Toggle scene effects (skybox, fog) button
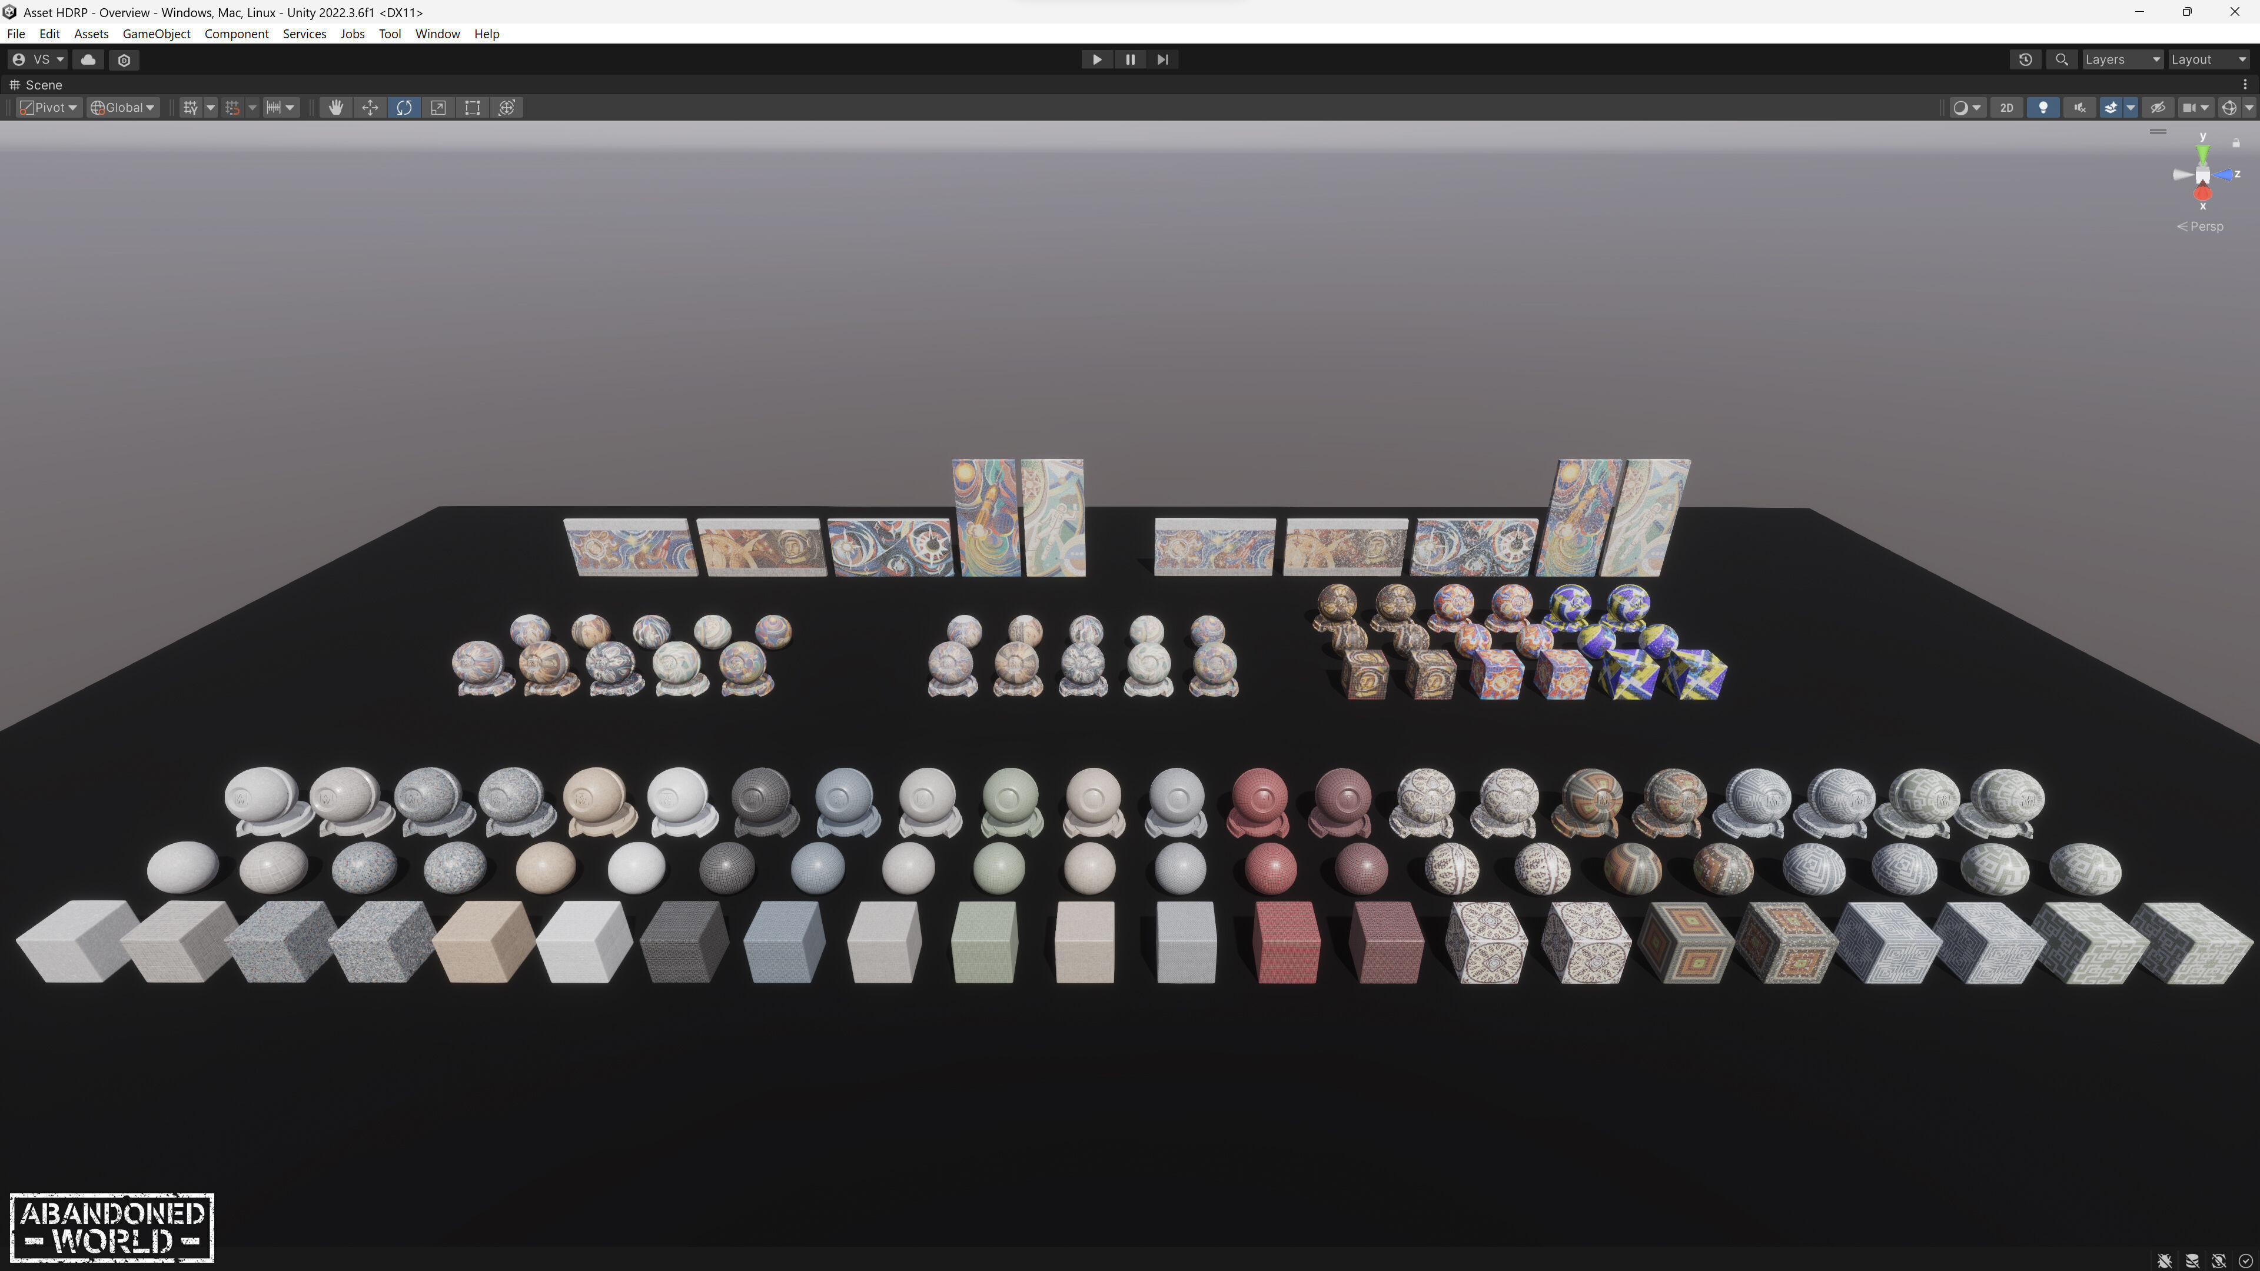2260x1271 pixels. [x=2110, y=107]
